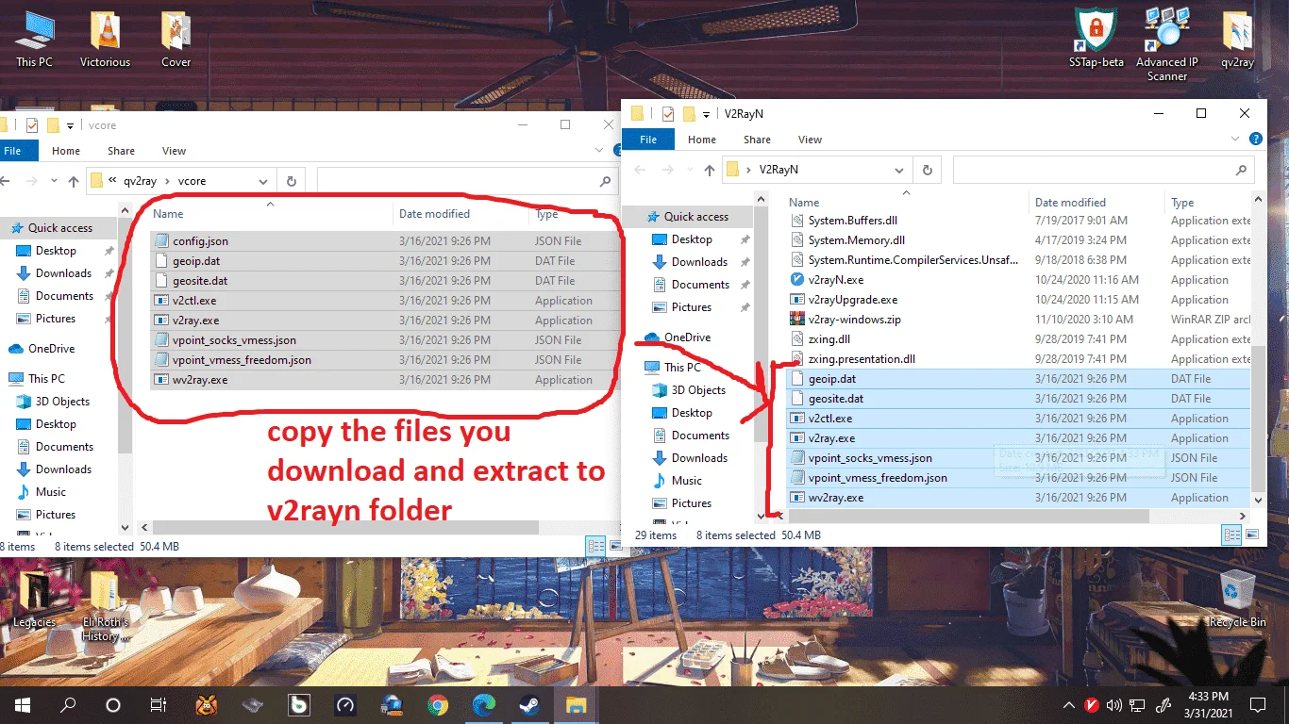Open recent locations dropdown in V2RayN window
This screenshot has width=1289, height=724.
(x=689, y=170)
